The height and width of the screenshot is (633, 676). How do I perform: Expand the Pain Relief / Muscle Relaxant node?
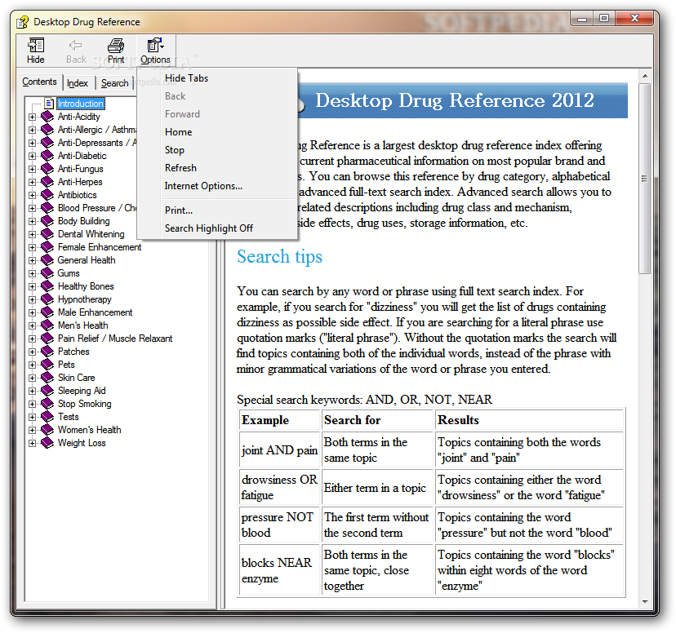[x=33, y=339]
